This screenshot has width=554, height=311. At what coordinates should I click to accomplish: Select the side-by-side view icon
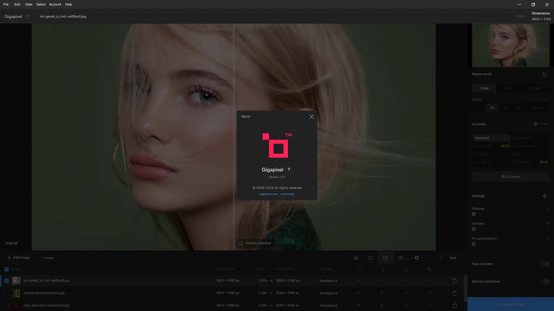pyautogui.click(x=400, y=258)
